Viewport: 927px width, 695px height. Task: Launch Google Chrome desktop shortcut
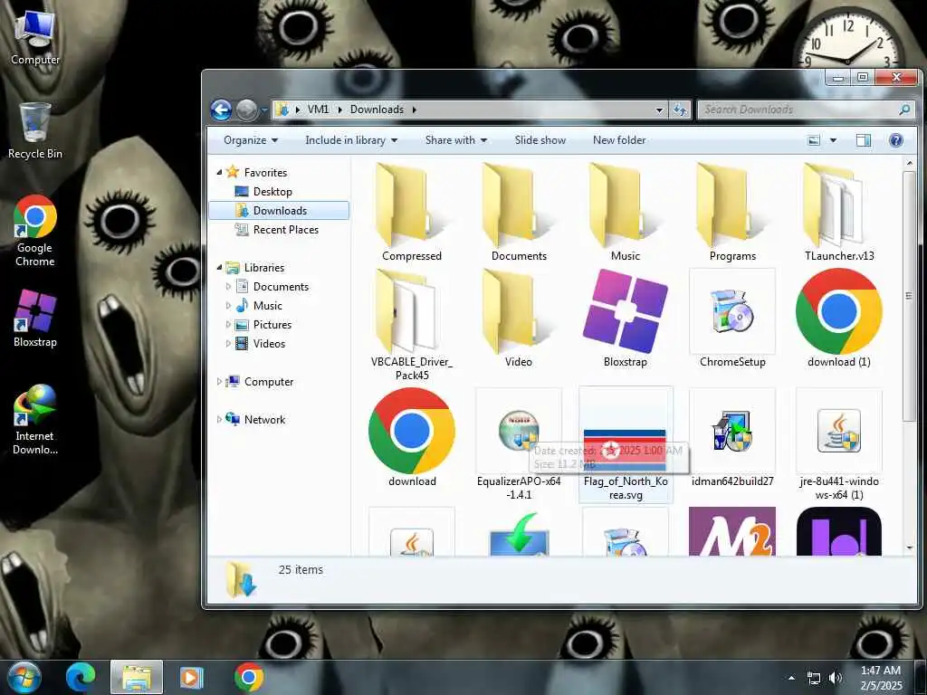[x=35, y=231]
